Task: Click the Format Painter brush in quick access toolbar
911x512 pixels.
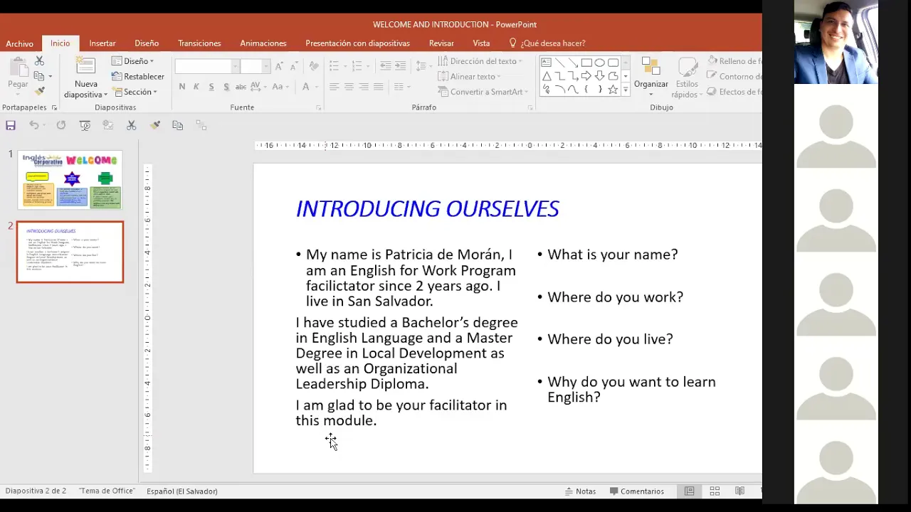Action: (155, 125)
